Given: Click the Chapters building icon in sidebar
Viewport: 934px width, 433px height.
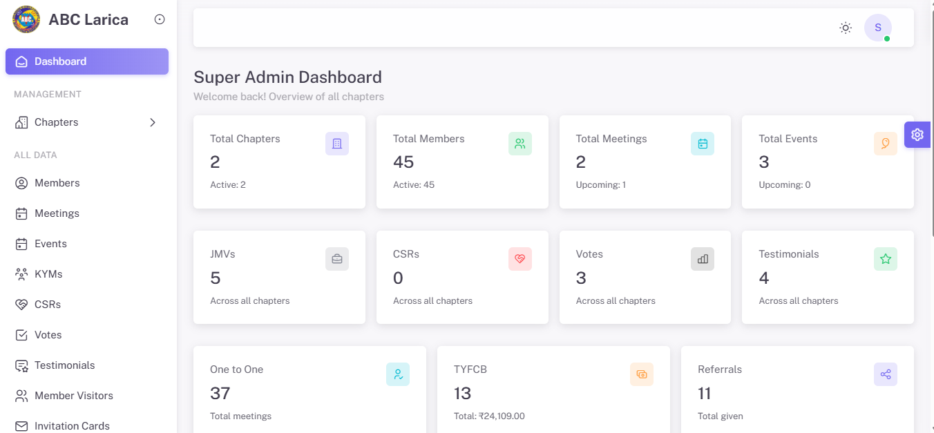Looking at the screenshot, I should pos(21,122).
